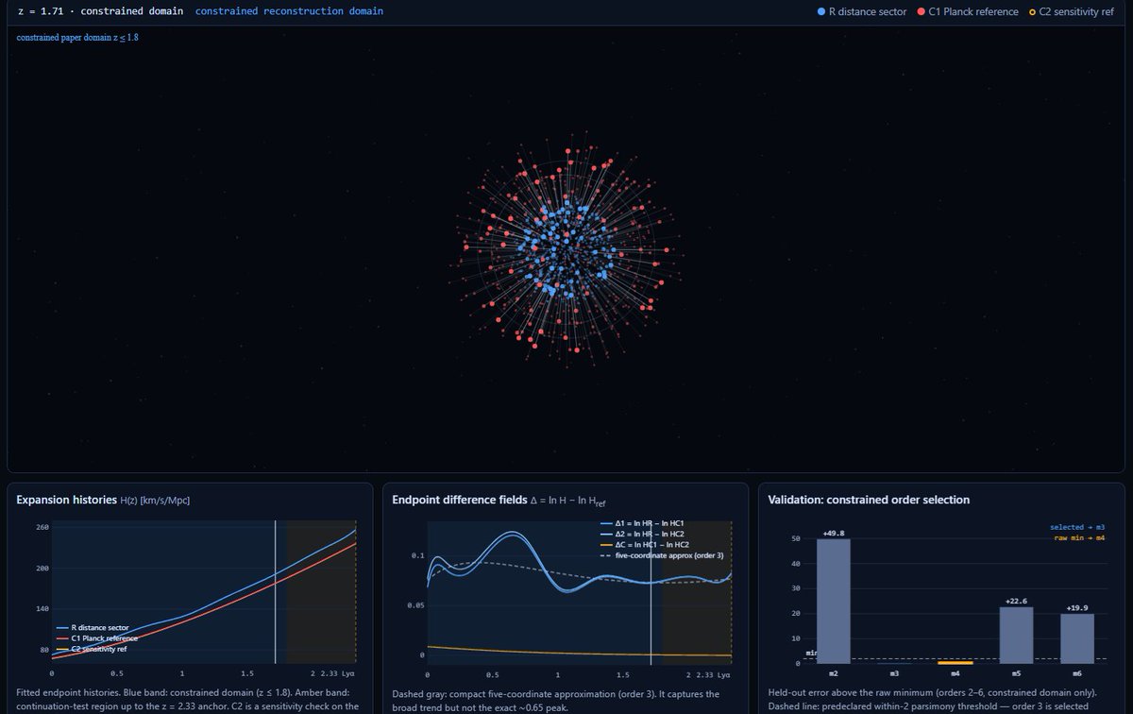
Task: Click the 'raw min → m4' annotation
Action: point(1080,537)
